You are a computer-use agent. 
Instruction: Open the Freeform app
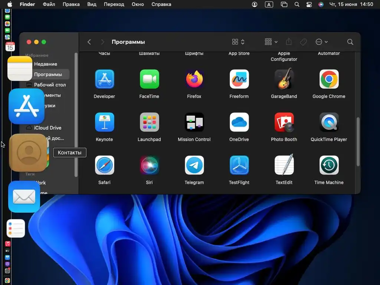[x=239, y=79]
